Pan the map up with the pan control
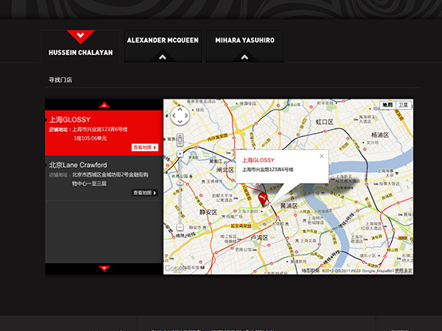Image resolution: width=442 pixels, height=331 pixels. [x=180, y=109]
